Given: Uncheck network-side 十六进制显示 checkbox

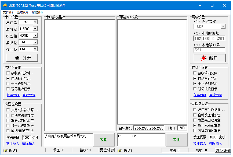Looking at the screenshot, I should 195,84.
